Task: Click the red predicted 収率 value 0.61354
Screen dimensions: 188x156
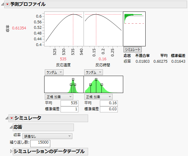Action: [19, 28]
